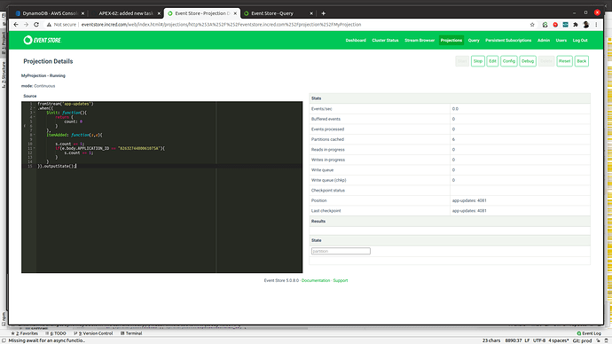Click the Event Store logo
Image resolution: width=612 pixels, height=344 pixels.
pyautogui.click(x=43, y=40)
